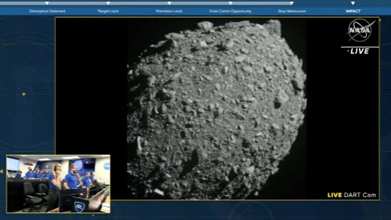Click the asteroid image in main feed
The height and width of the screenshot is (220, 391).
coord(216,109)
